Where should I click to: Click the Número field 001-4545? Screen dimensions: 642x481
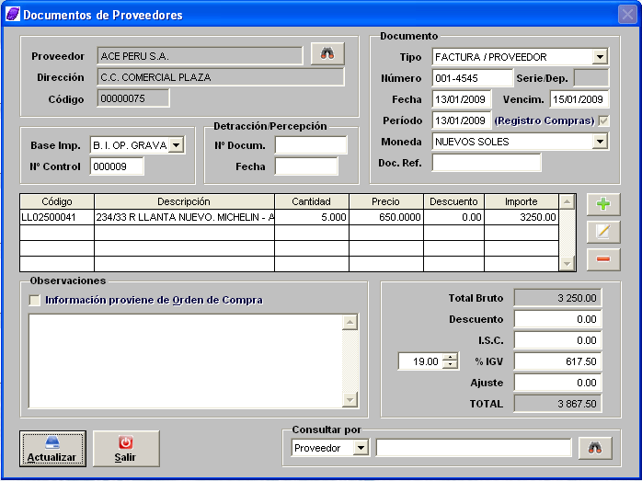point(472,78)
